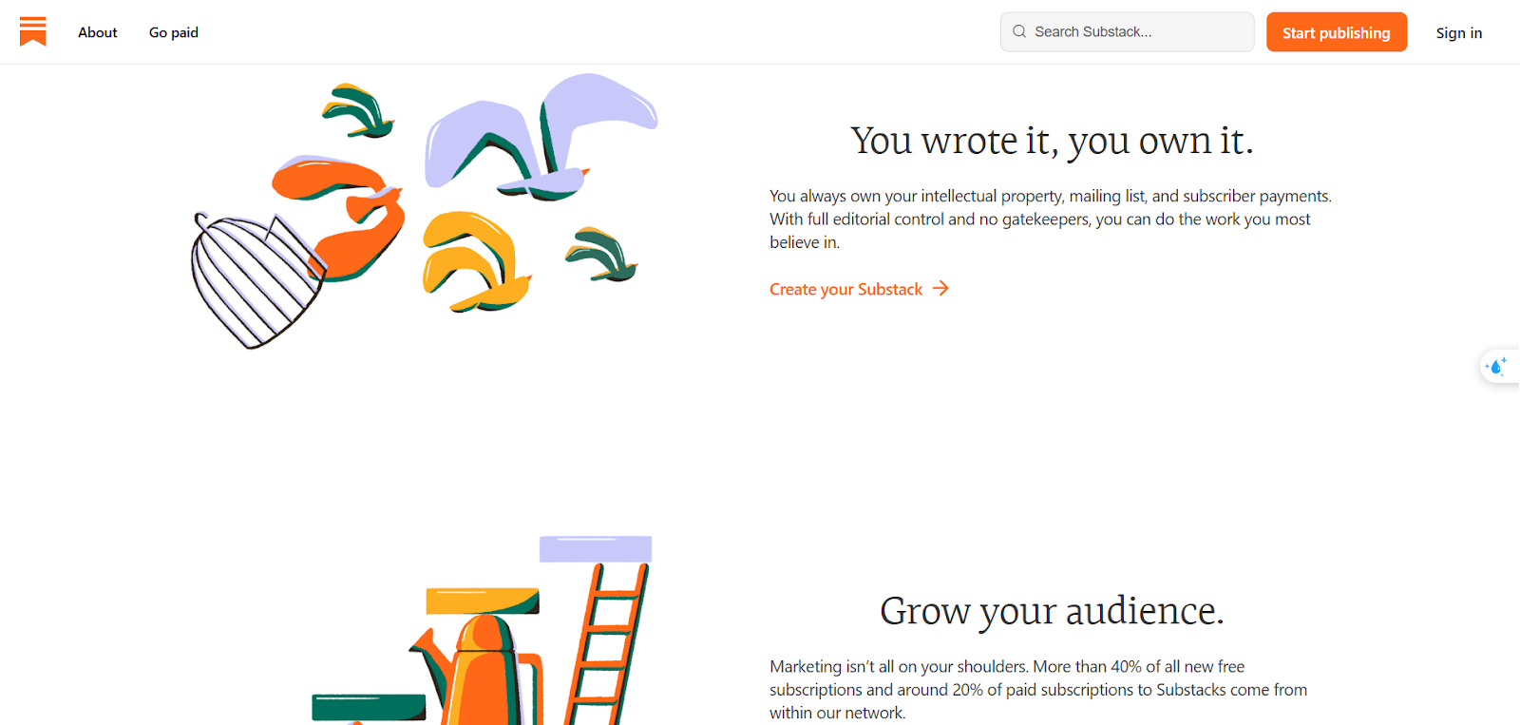Click the heading You wrote it, you own it.

1052,141
